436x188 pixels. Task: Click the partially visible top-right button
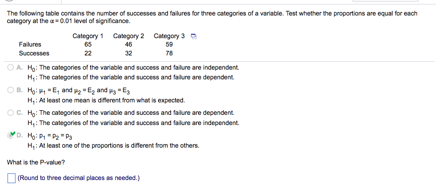pyautogui.click(x=385, y=1)
